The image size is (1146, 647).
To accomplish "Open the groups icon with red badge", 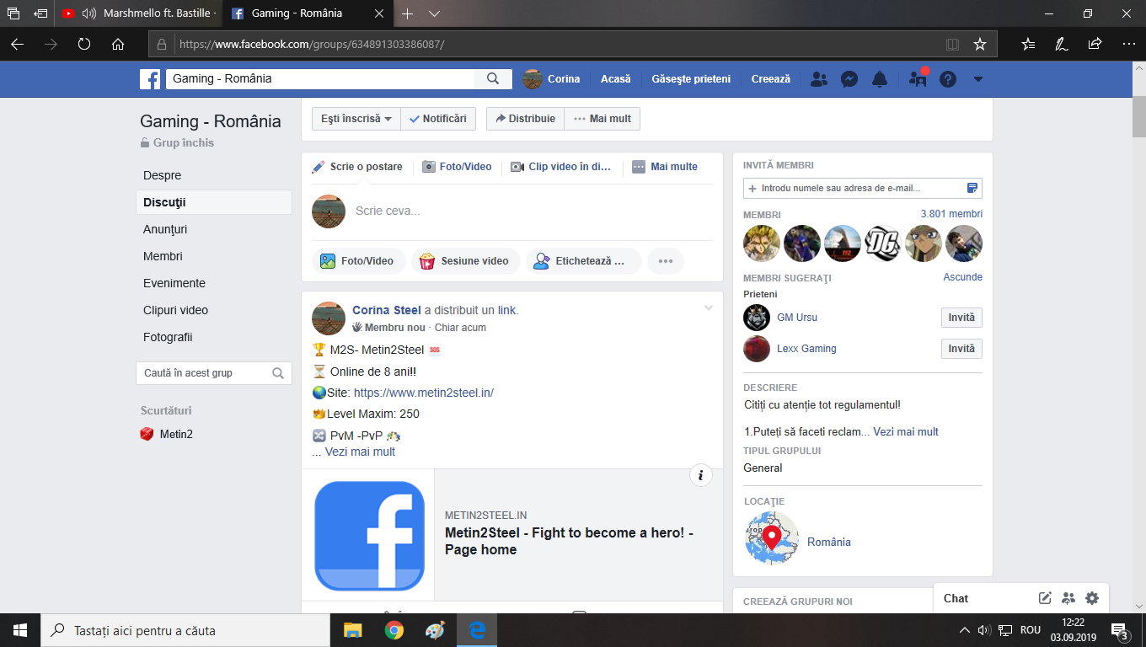I will [918, 79].
